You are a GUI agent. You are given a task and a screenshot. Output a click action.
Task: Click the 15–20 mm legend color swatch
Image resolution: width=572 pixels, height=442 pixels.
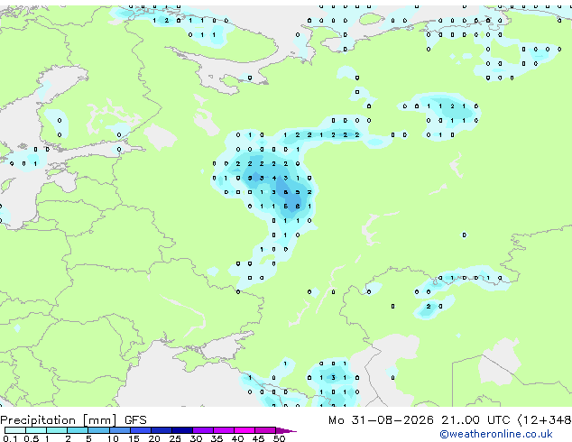(x=141, y=430)
